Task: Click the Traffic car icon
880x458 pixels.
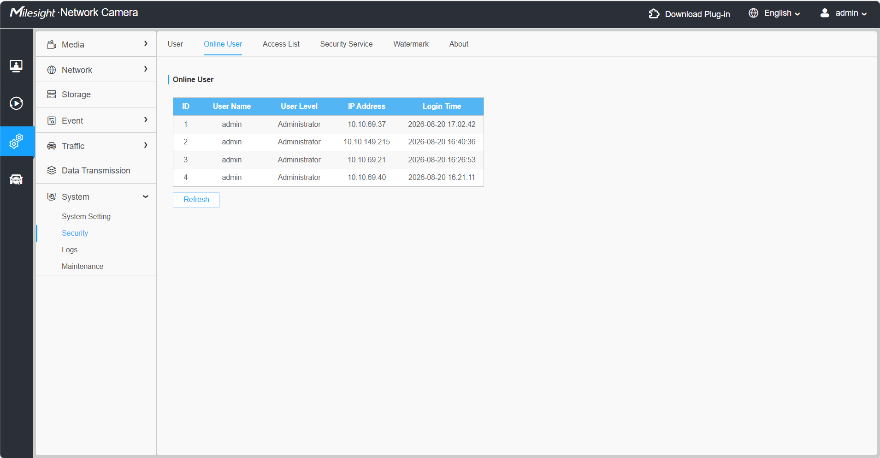Action: tap(52, 146)
